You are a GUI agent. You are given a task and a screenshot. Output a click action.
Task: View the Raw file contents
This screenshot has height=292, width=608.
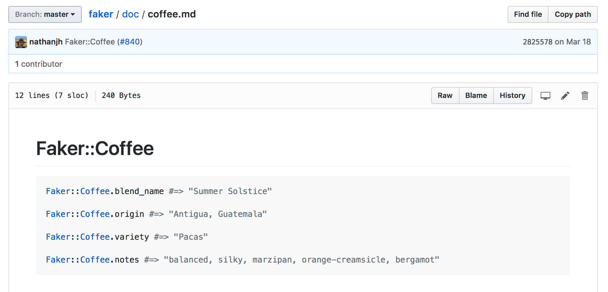coord(445,96)
